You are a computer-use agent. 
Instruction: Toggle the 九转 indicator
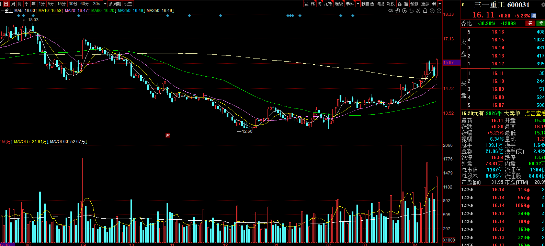(328, 4)
